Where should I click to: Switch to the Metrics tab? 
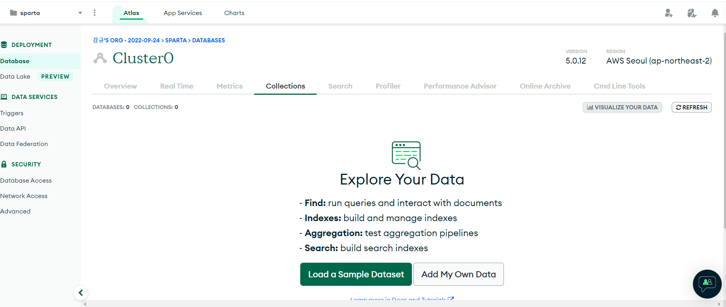(229, 86)
